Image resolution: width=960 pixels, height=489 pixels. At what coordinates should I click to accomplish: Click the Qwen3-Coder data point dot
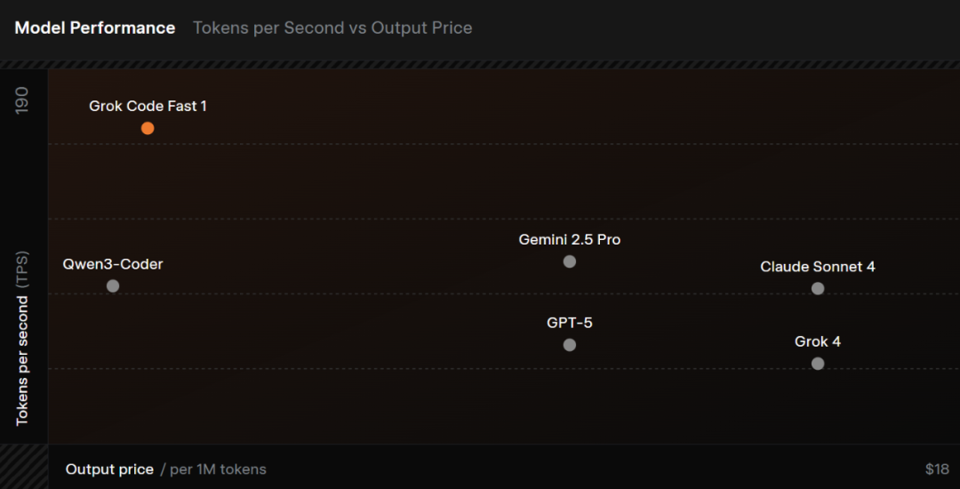click(x=113, y=286)
